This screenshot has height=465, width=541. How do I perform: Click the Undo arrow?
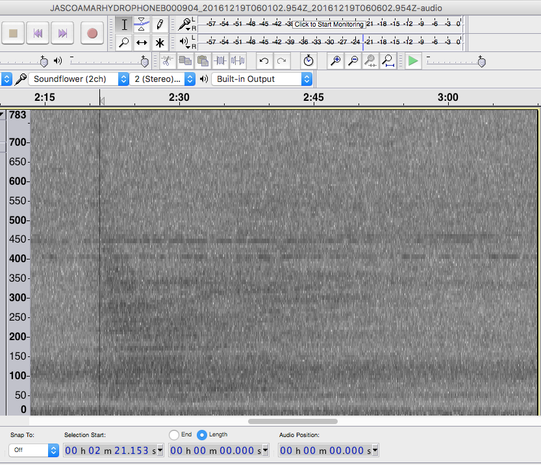click(264, 61)
